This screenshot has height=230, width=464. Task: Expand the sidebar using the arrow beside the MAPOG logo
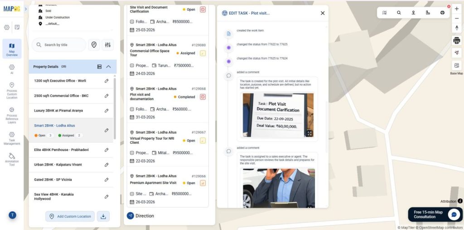point(25,9)
